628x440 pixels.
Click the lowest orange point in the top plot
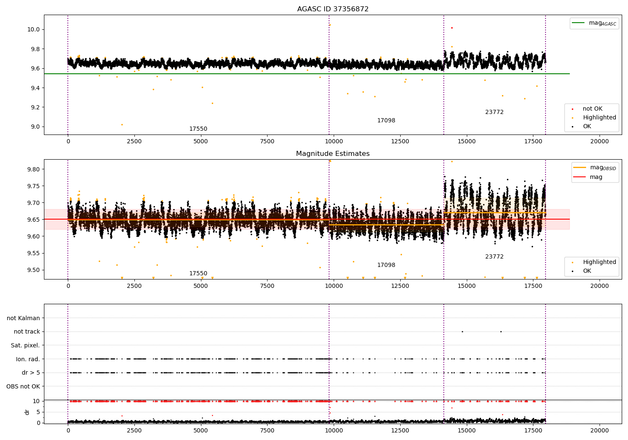pos(122,124)
